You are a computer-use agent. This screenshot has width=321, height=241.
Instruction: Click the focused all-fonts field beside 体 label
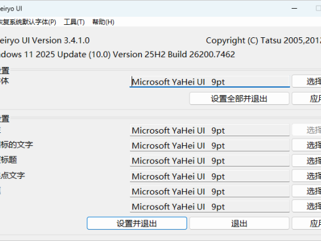[x=209, y=81]
